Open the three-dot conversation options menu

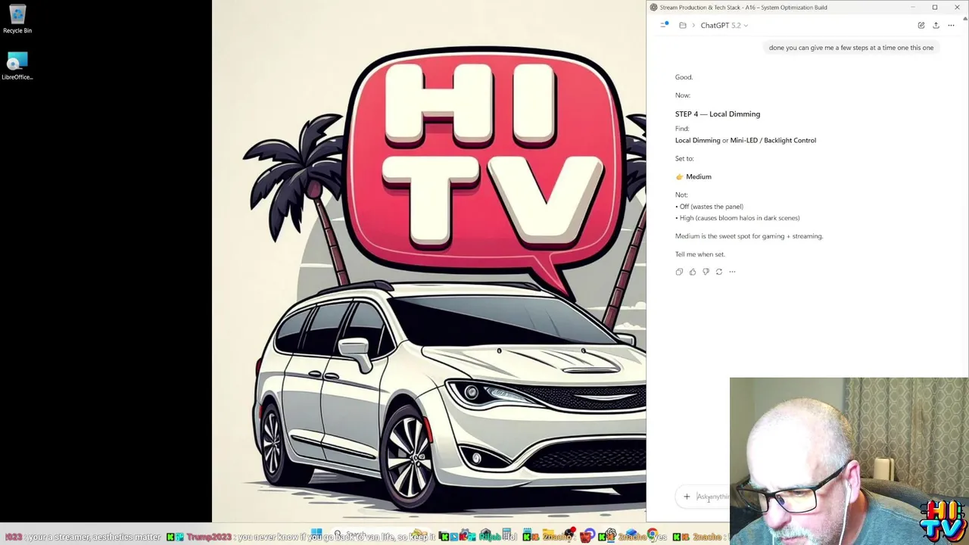tap(951, 25)
